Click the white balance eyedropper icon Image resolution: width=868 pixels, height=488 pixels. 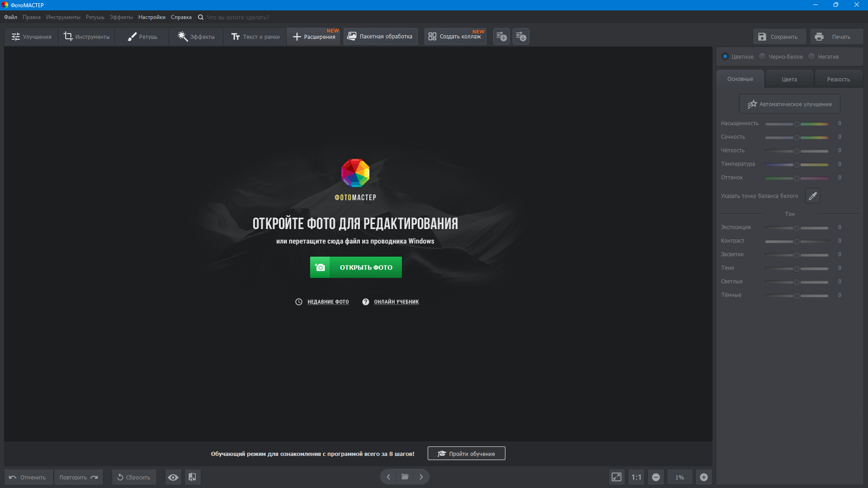click(812, 196)
